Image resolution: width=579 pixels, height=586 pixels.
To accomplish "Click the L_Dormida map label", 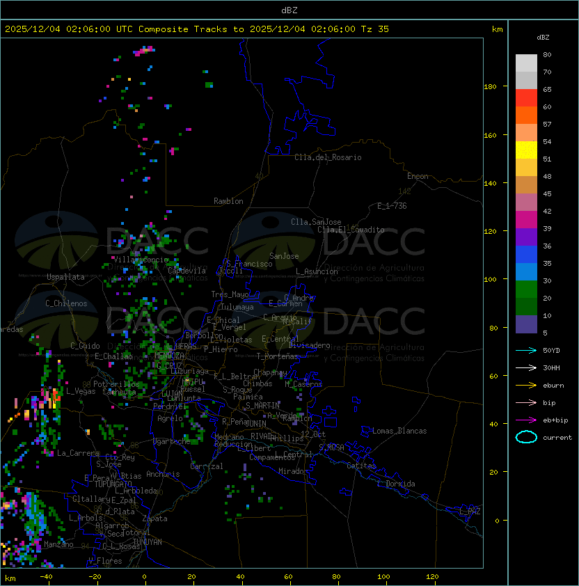I will (x=396, y=484).
